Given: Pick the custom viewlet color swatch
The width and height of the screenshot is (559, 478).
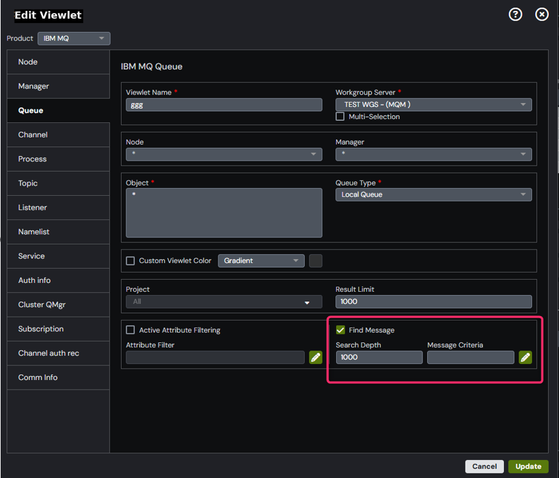Looking at the screenshot, I should [x=316, y=260].
